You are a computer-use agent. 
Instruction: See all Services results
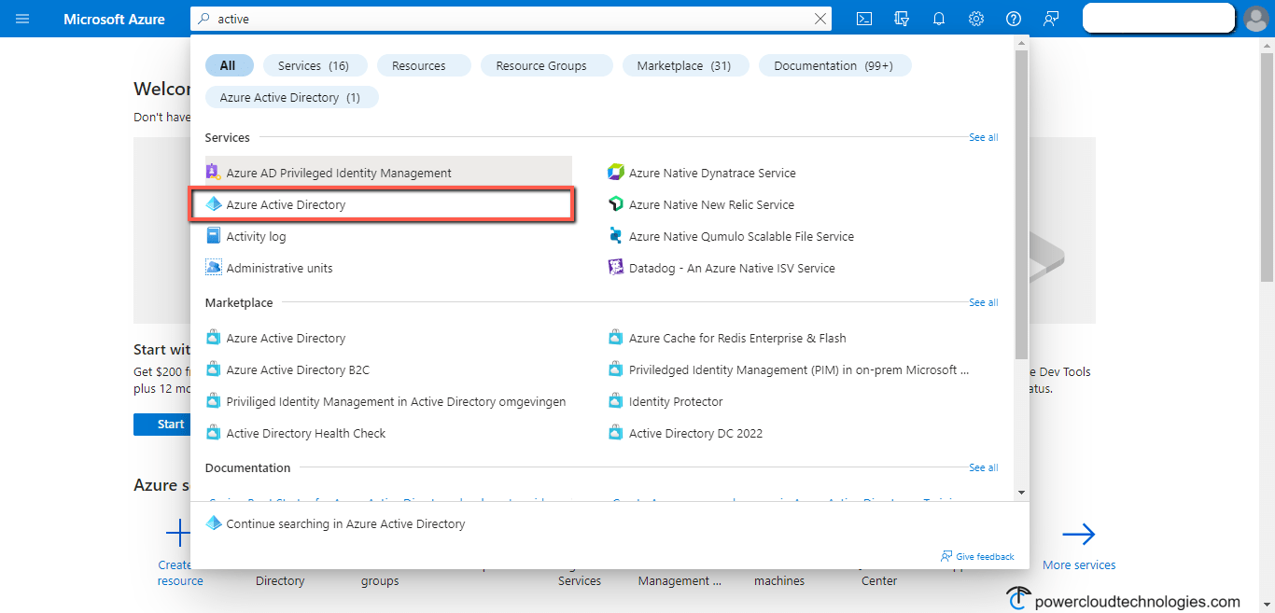point(984,137)
